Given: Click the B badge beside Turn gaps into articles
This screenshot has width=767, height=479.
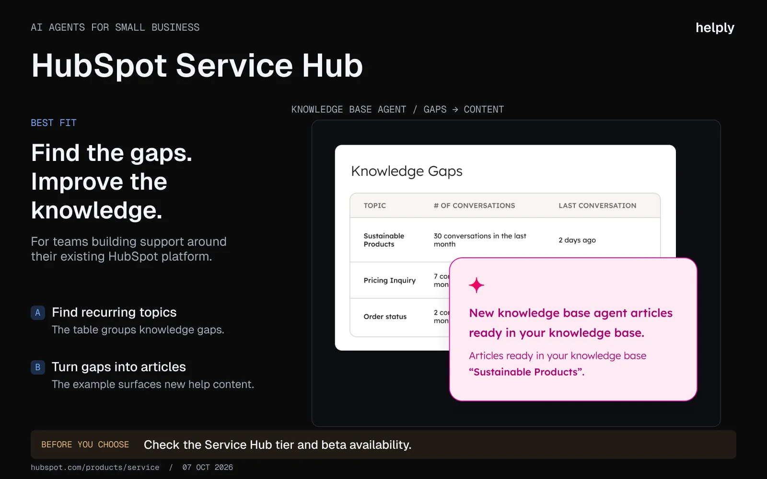Looking at the screenshot, I should [x=38, y=367].
